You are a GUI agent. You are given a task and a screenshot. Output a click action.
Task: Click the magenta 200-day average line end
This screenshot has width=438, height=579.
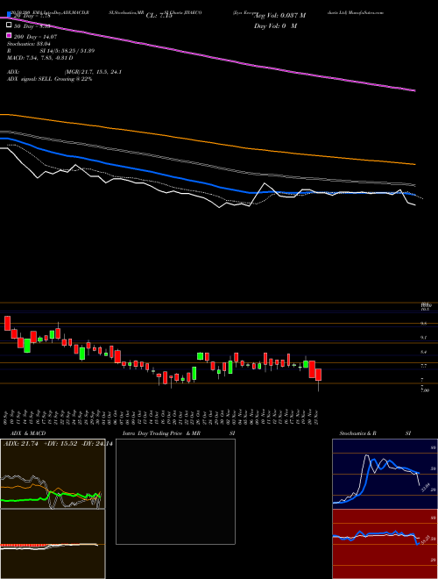[414, 90]
